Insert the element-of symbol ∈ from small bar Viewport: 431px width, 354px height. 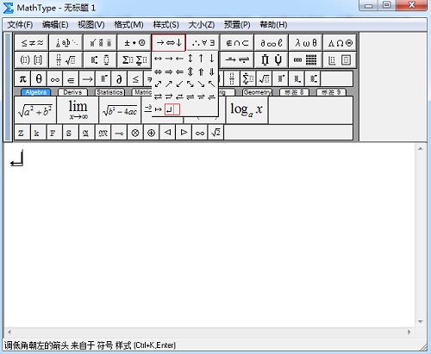coord(71,78)
